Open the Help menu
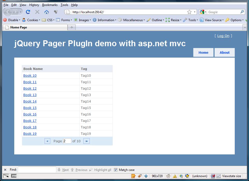 click(x=74, y=5)
